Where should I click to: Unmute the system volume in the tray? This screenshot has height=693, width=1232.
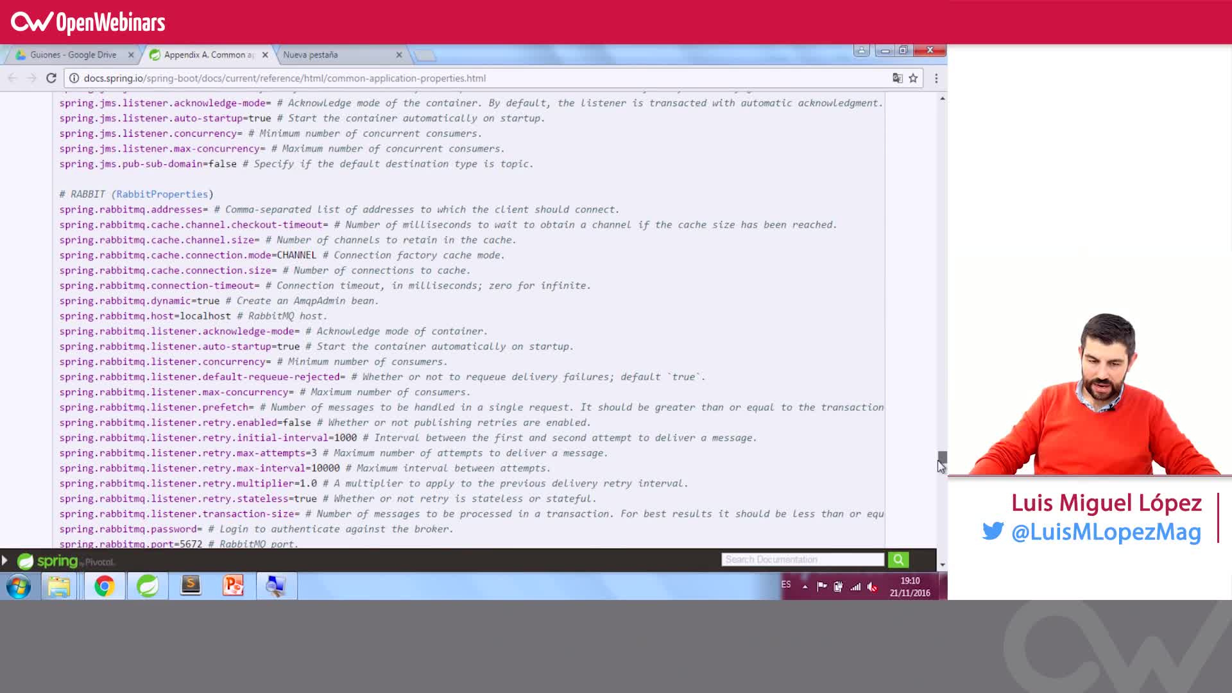coord(872,586)
